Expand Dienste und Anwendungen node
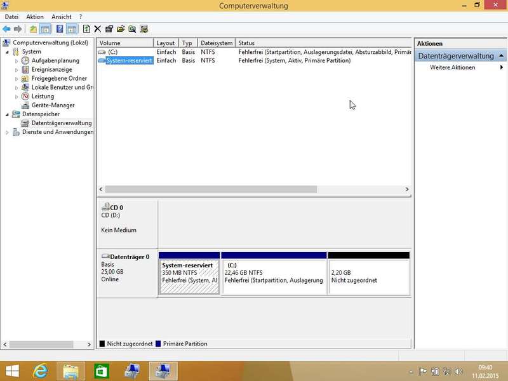The width and height of the screenshot is (508, 381). click(7, 132)
